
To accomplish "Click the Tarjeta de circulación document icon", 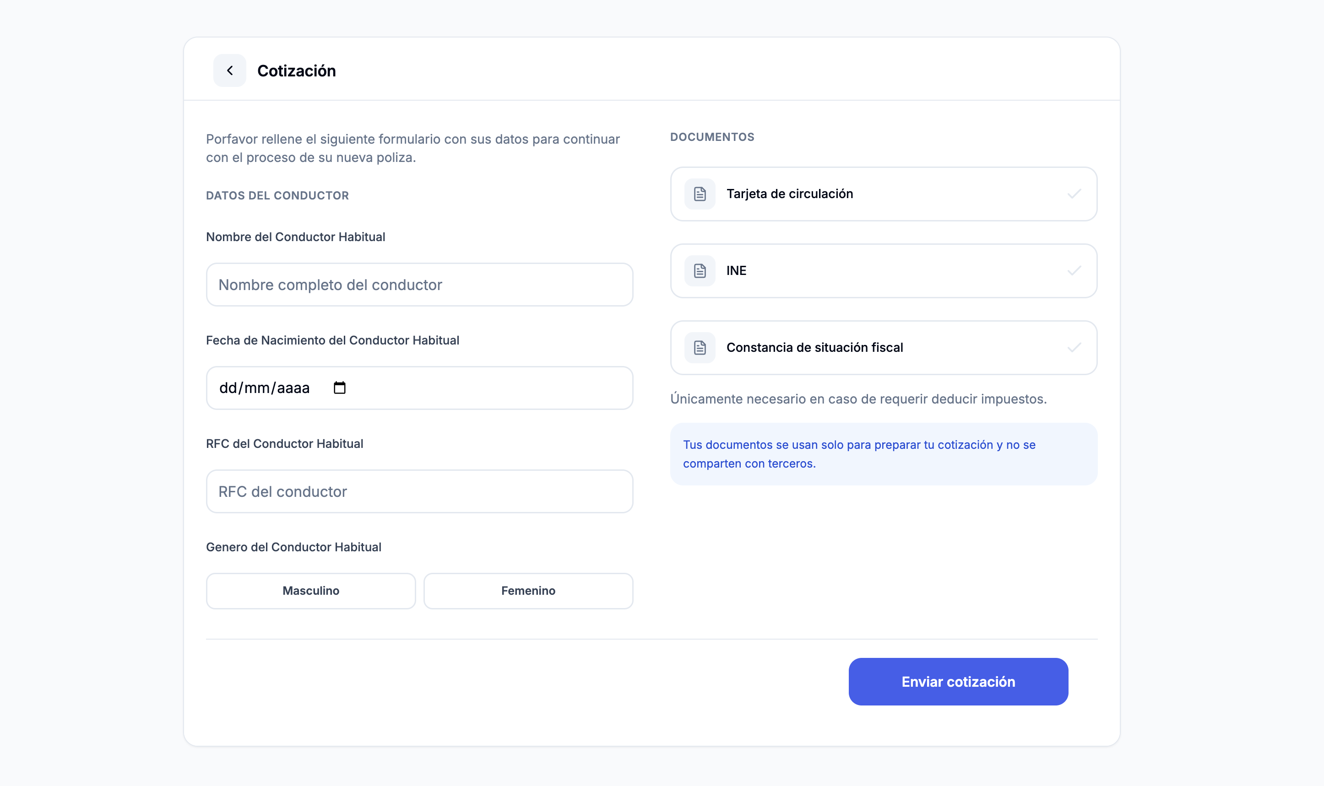I will point(700,194).
